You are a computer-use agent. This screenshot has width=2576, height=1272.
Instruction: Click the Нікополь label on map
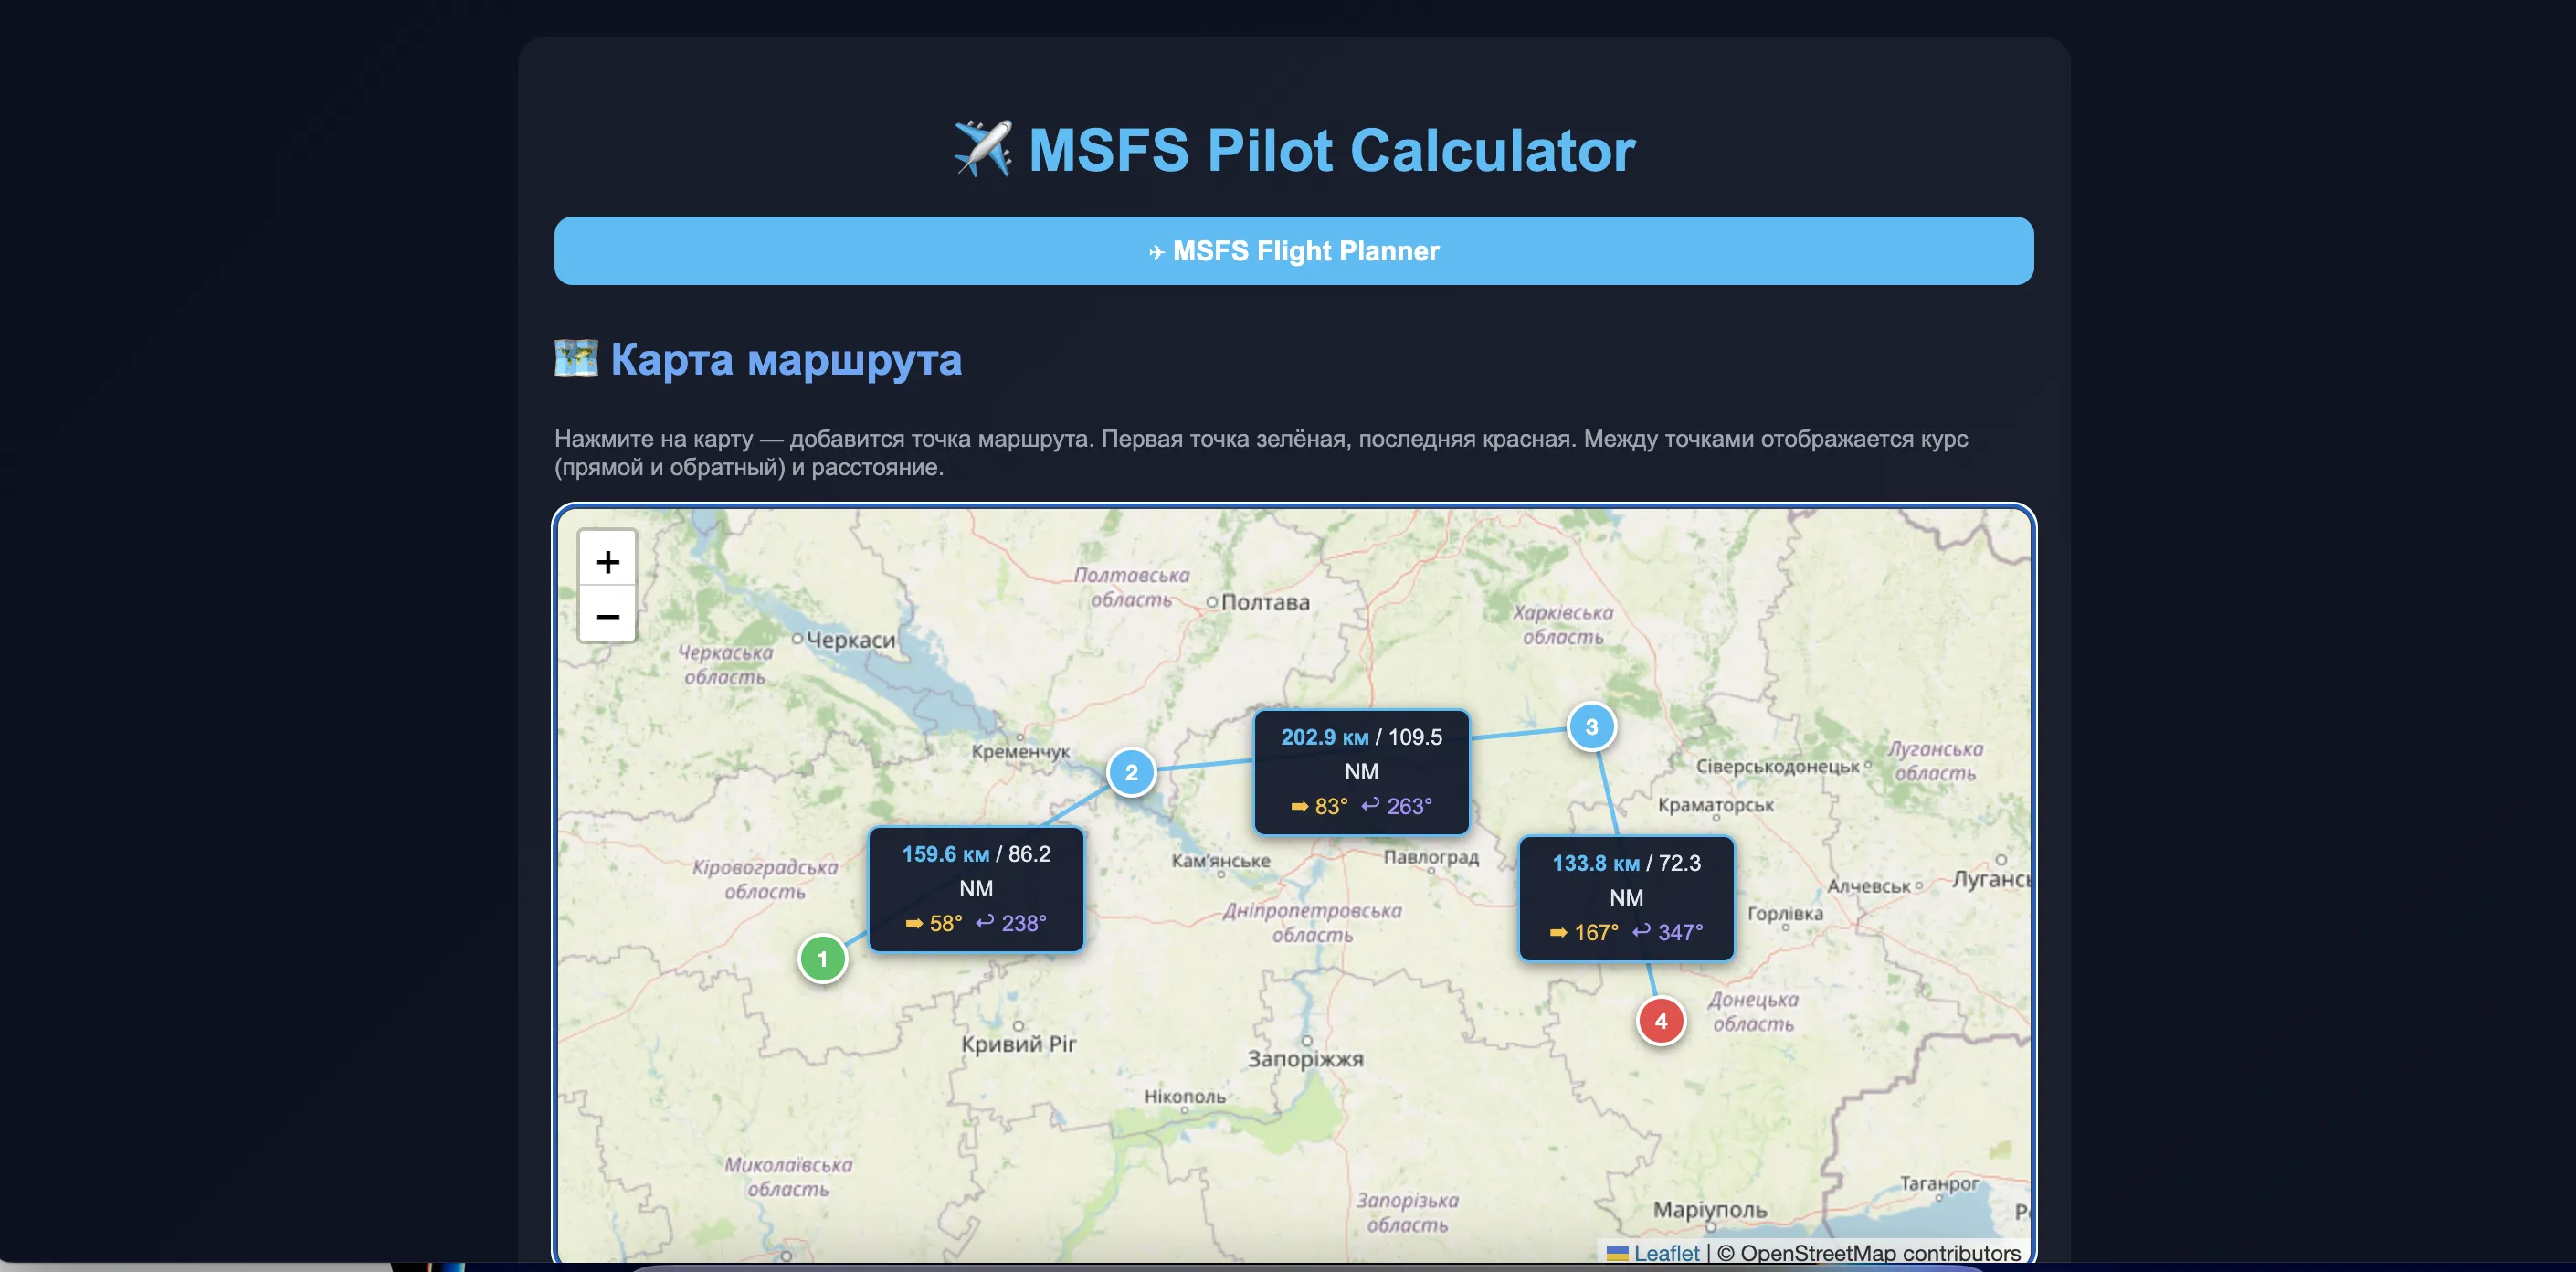click(x=1185, y=1096)
